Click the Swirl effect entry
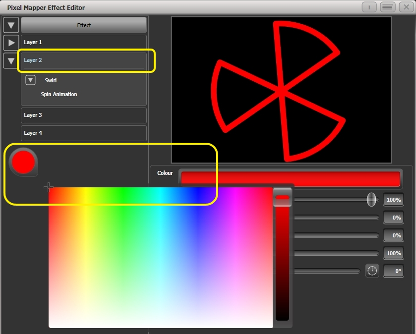416x334 pixels. pyautogui.click(x=51, y=80)
